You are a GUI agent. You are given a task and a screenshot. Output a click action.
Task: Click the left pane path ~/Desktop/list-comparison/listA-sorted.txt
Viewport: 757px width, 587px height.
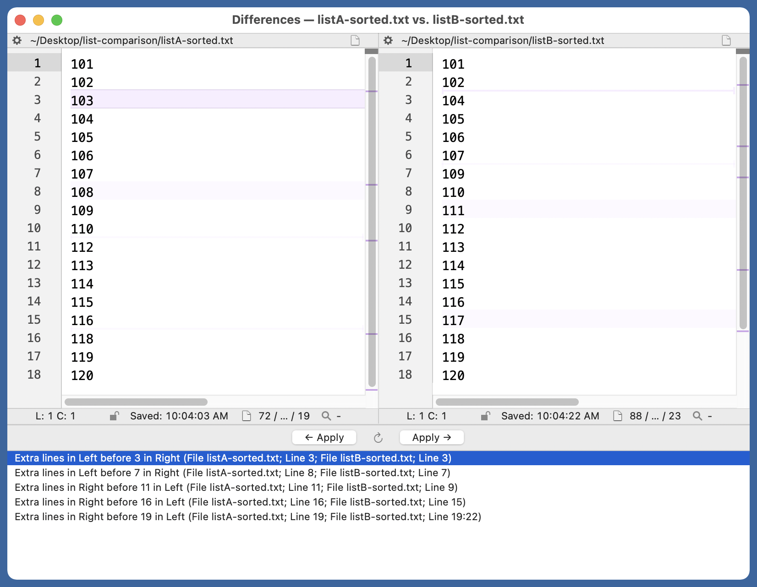tap(132, 40)
